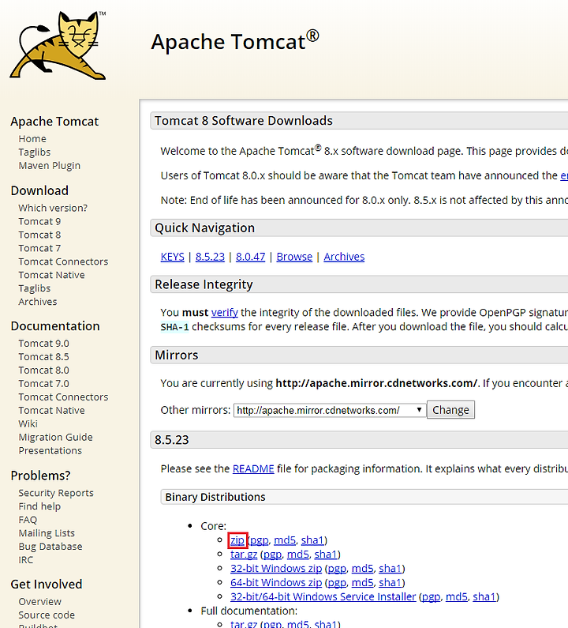Click Archives in Quick Navigation
Screen dimensions: 568x628
[x=344, y=257]
